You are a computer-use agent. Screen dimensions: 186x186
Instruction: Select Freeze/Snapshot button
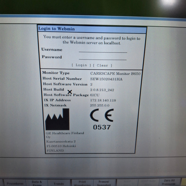point(104,183)
